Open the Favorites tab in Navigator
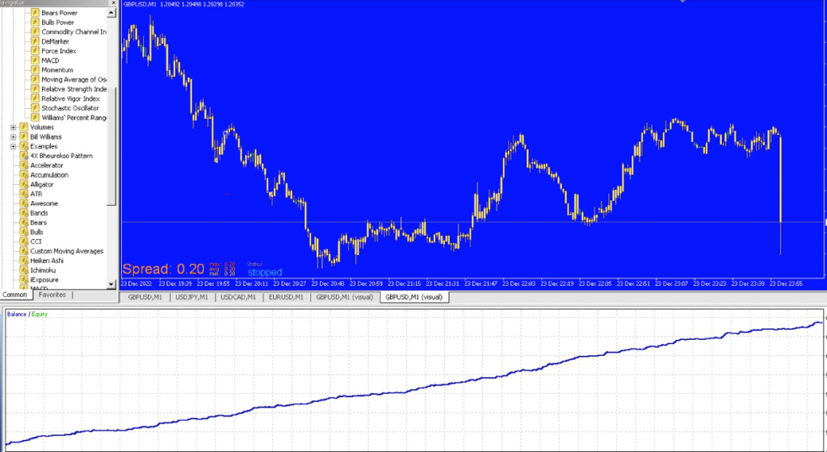Screen dimensions: 827x452 (52, 295)
